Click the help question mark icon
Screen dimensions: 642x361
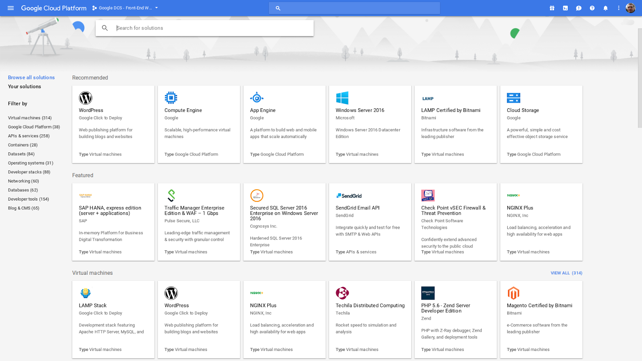coord(592,8)
